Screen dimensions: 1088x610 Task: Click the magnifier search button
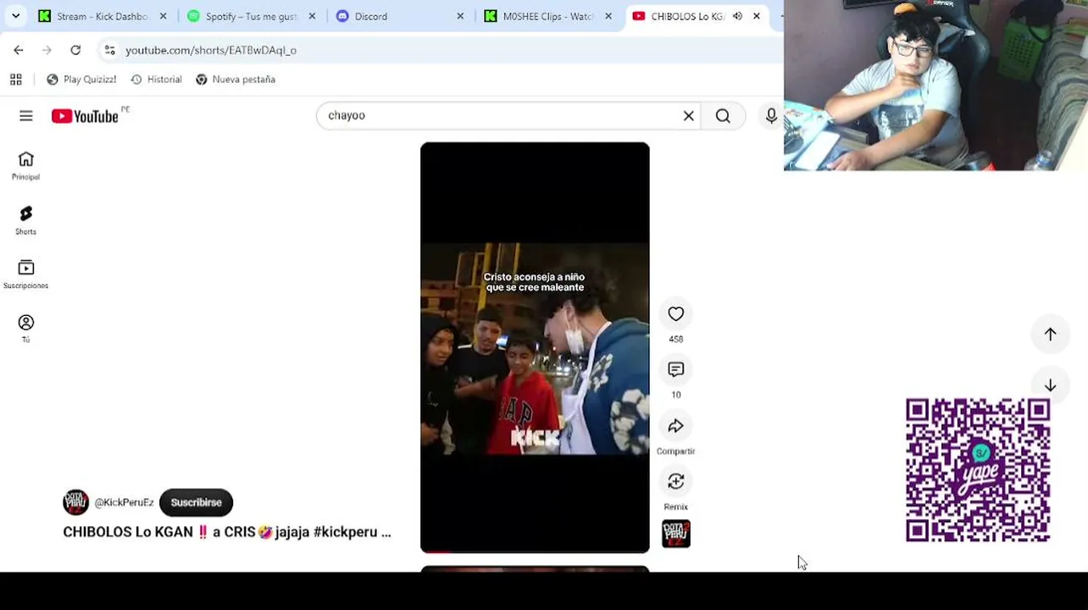723,116
